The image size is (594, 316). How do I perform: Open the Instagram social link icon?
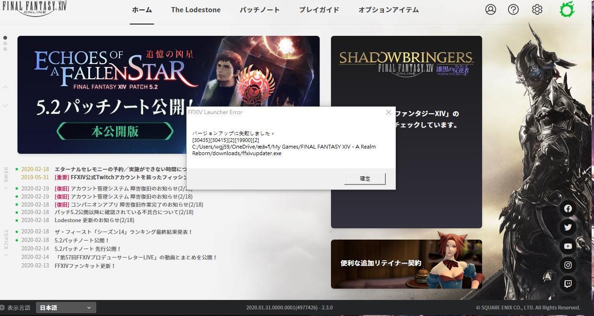click(x=568, y=265)
